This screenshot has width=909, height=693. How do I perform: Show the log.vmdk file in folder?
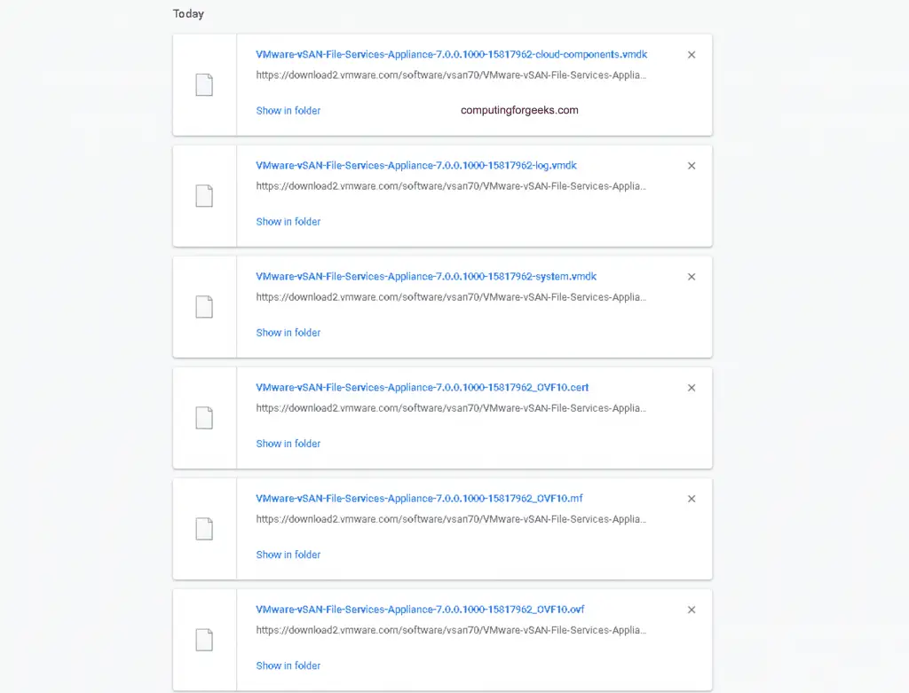tap(289, 221)
